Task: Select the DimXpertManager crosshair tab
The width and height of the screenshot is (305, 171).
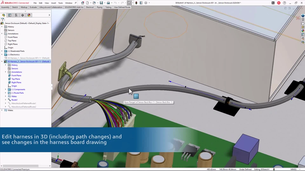Action: click(x=23, y=15)
